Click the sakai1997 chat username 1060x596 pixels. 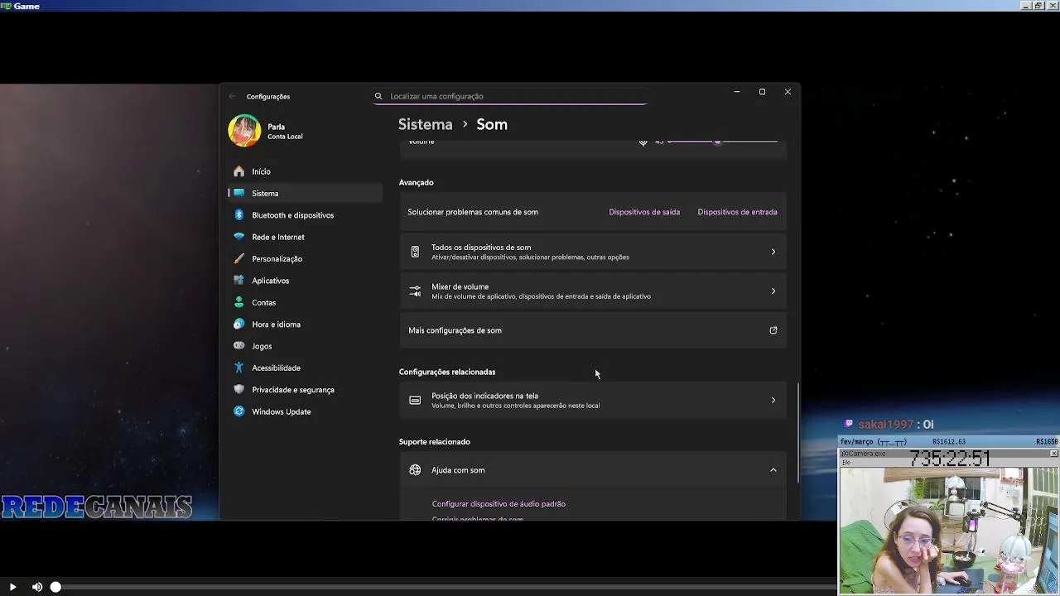pos(885,424)
